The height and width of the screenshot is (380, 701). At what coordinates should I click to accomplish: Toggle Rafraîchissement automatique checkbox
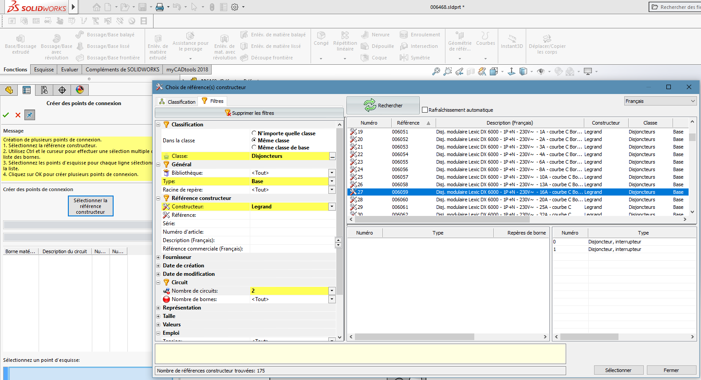425,110
